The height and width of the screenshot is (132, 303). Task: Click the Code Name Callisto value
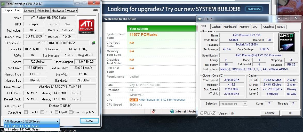234,40
